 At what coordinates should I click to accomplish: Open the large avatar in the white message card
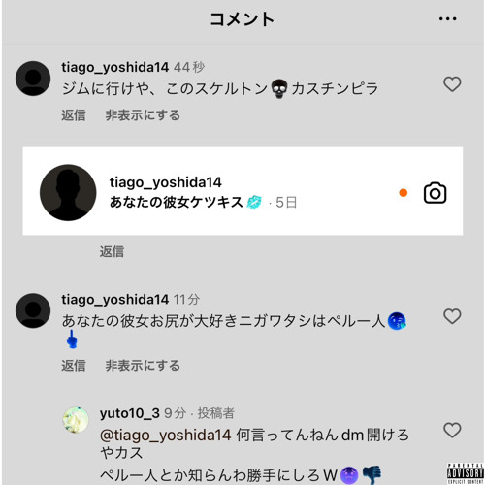tap(68, 193)
